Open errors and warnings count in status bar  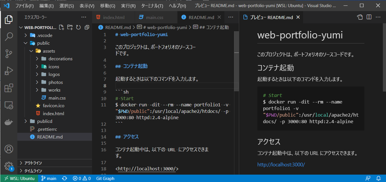(x=82, y=178)
